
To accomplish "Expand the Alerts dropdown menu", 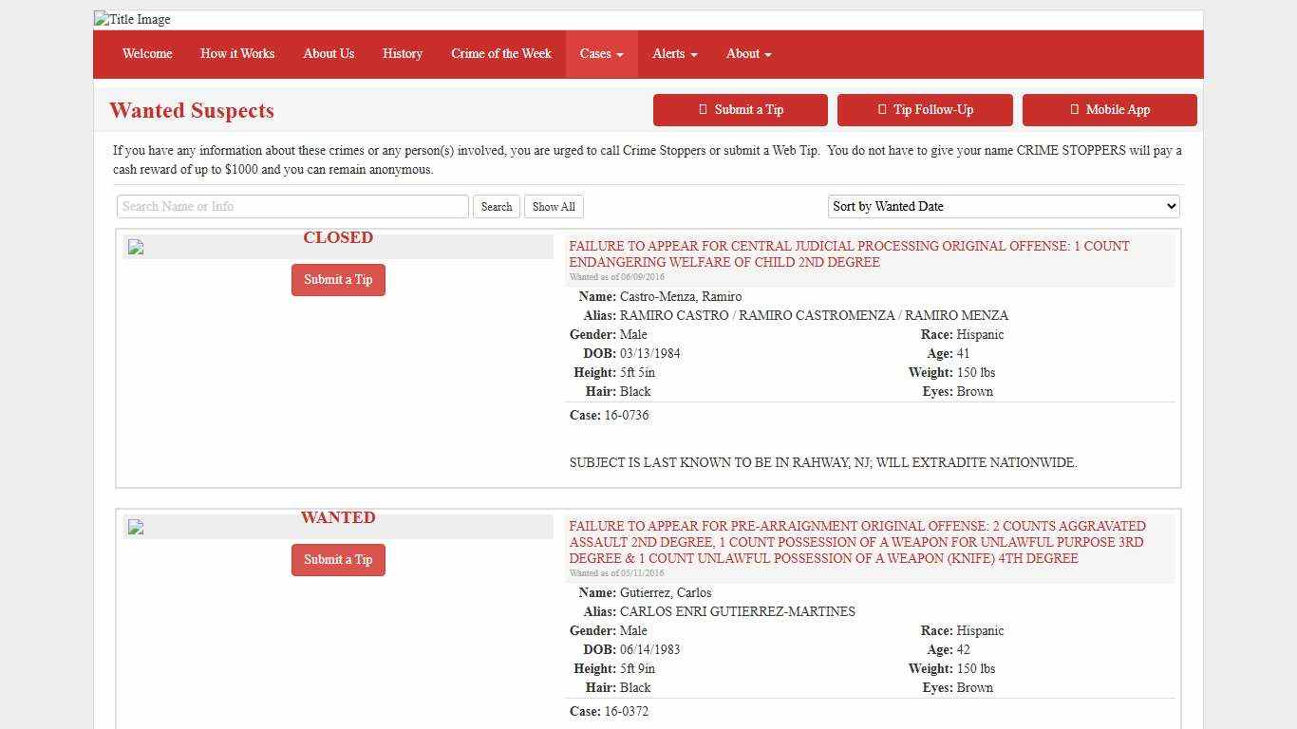I will point(674,54).
